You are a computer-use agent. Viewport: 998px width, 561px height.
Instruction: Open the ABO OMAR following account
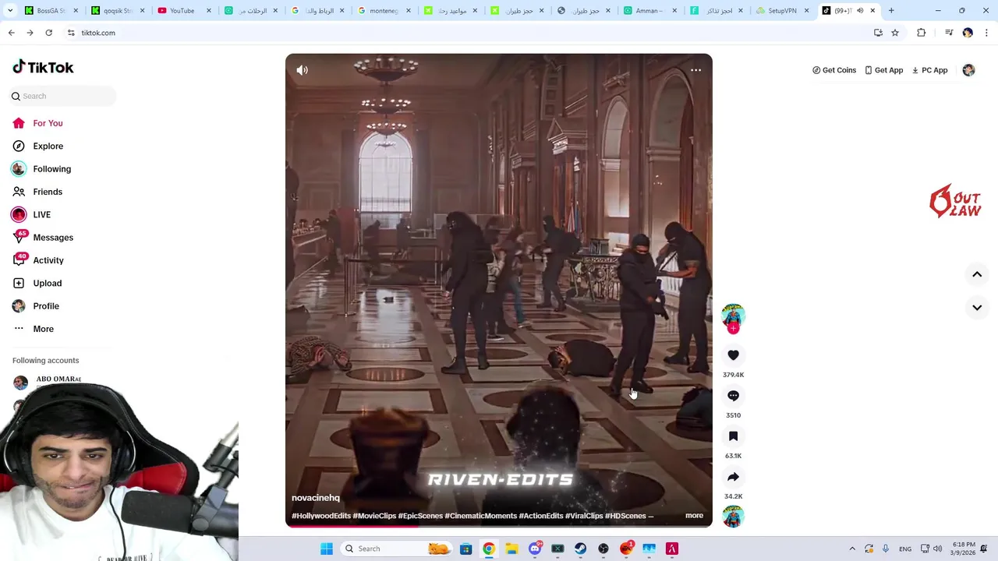coord(58,380)
